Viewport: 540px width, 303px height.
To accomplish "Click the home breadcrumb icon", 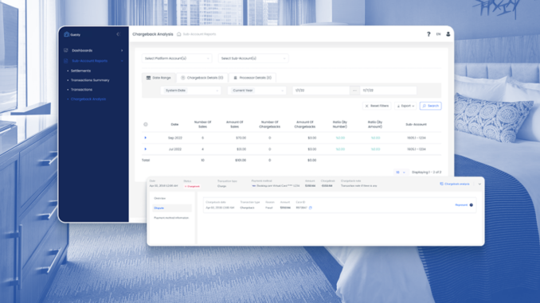I will tap(178, 34).
